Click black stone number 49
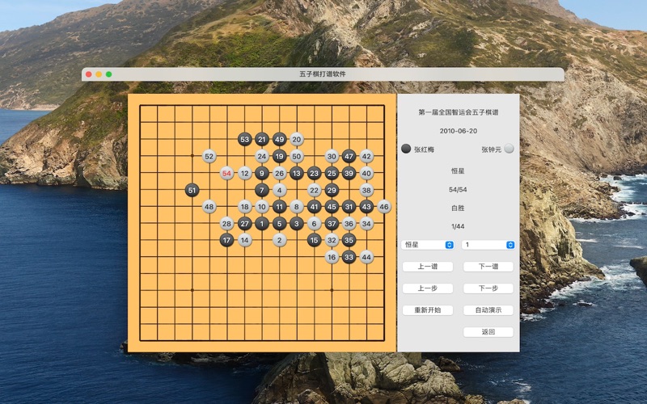The width and height of the screenshot is (647, 404). [x=279, y=139]
